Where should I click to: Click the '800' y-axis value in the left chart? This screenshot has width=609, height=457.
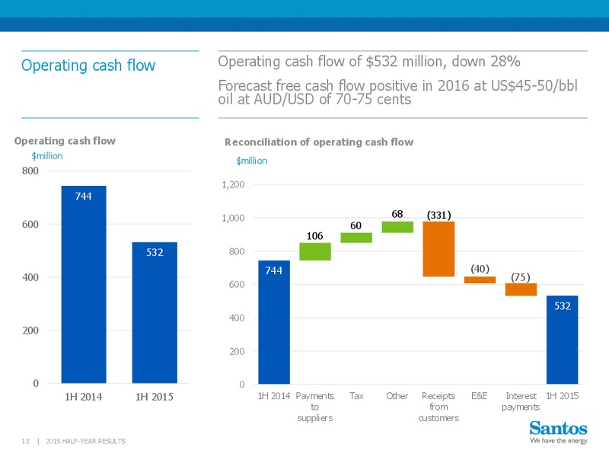30,171
